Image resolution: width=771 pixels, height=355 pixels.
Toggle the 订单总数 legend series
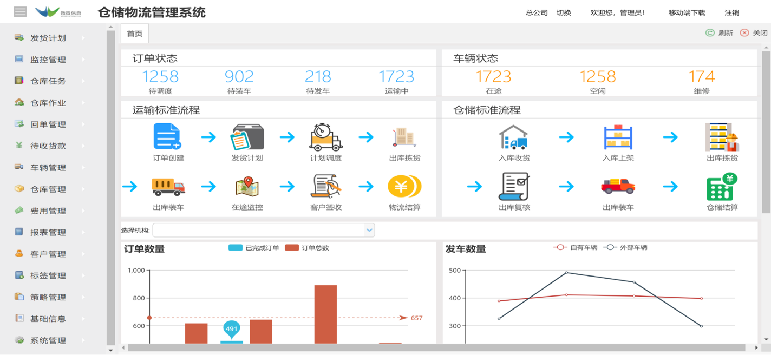[x=307, y=248]
